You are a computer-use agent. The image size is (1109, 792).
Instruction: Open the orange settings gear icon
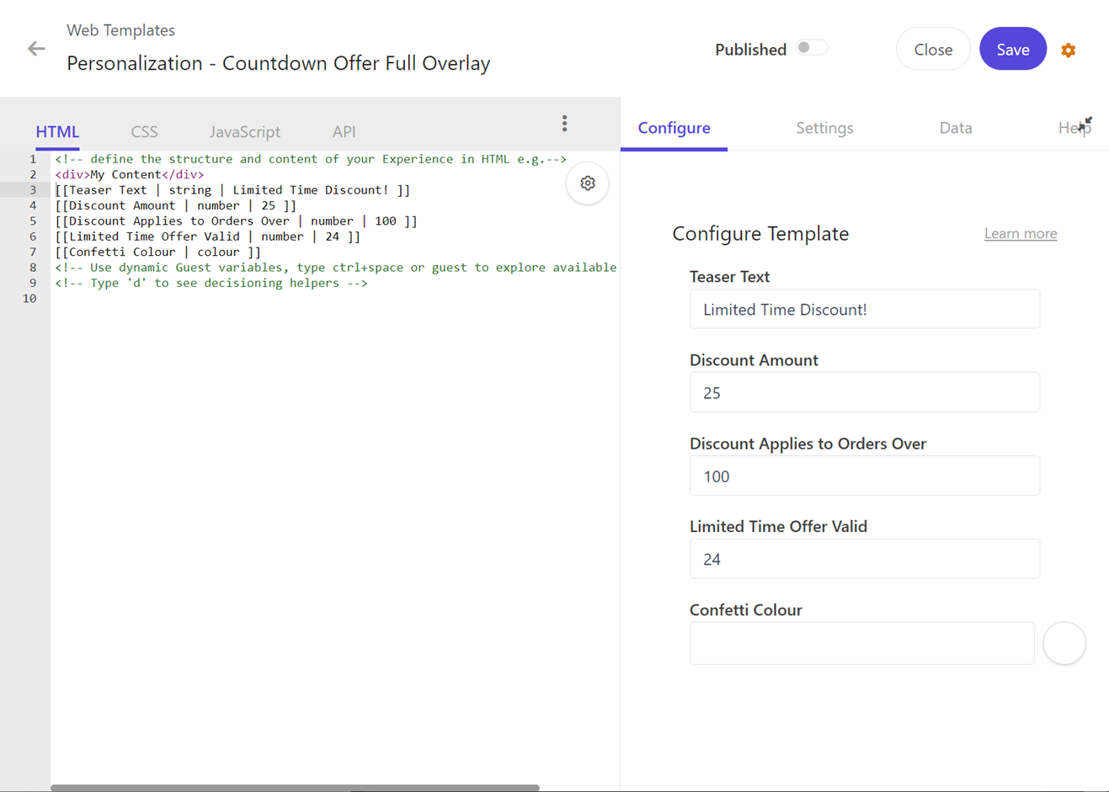[x=1069, y=50]
